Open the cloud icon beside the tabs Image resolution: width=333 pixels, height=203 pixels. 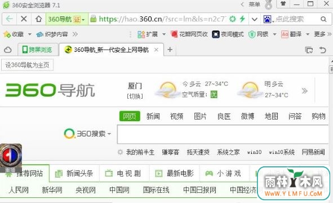pos(8,50)
